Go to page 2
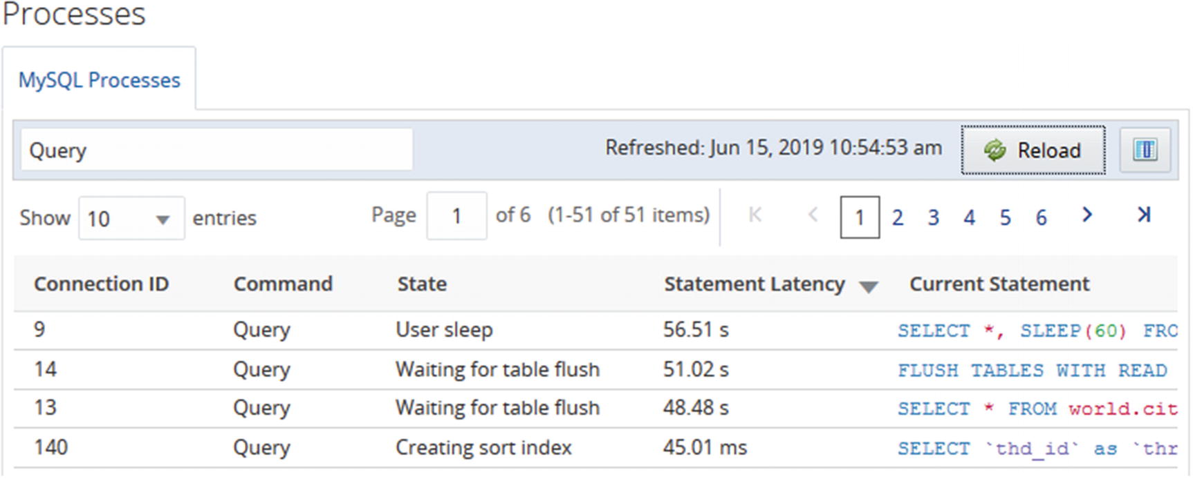Image resolution: width=1193 pixels, height=479 pixels. click(898, 218)
